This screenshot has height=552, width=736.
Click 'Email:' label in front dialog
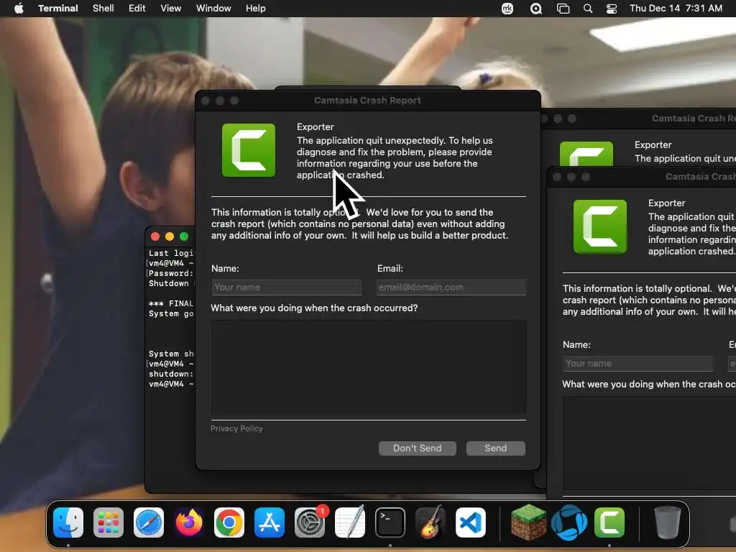click(x=390, y=269)
